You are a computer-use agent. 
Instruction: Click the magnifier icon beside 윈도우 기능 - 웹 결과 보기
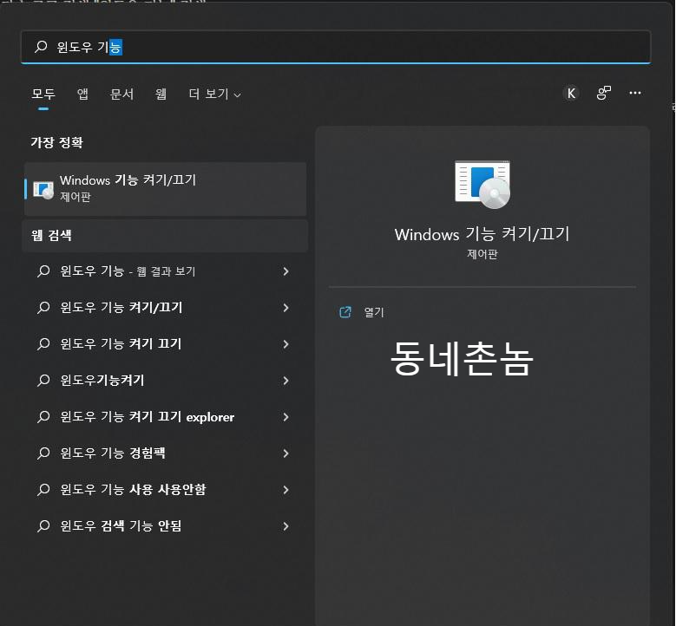pyautogui.click(x=43, y=271)
